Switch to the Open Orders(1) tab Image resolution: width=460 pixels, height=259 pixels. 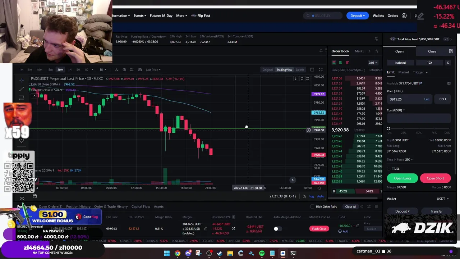click(x=50, y=206)
